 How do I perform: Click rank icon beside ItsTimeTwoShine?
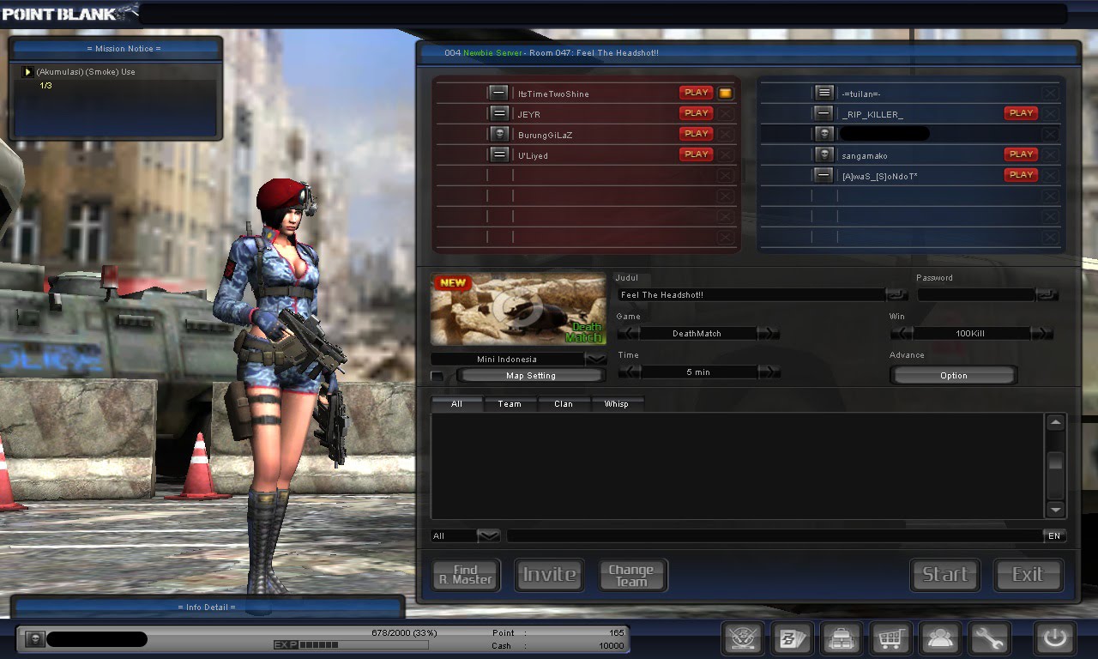click(499, 93)
